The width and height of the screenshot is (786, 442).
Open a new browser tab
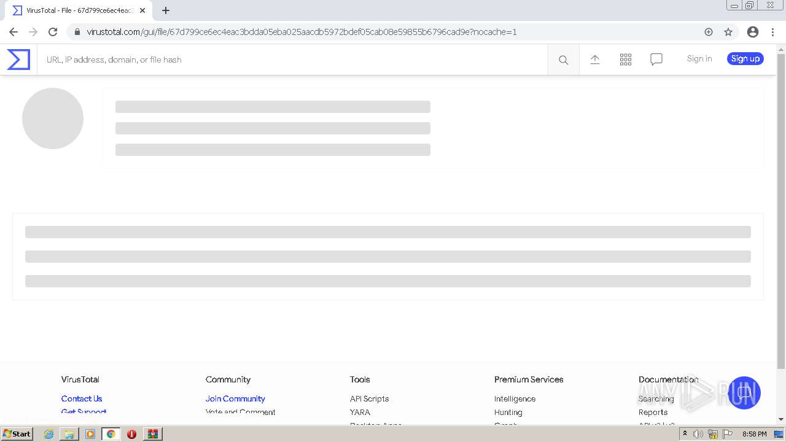(166, 10)
